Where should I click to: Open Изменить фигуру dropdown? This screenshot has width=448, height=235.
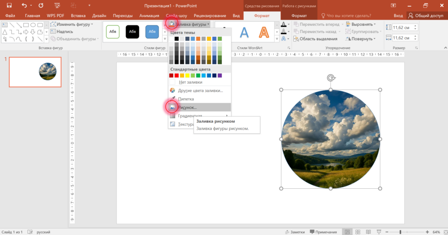coord(72,24)
